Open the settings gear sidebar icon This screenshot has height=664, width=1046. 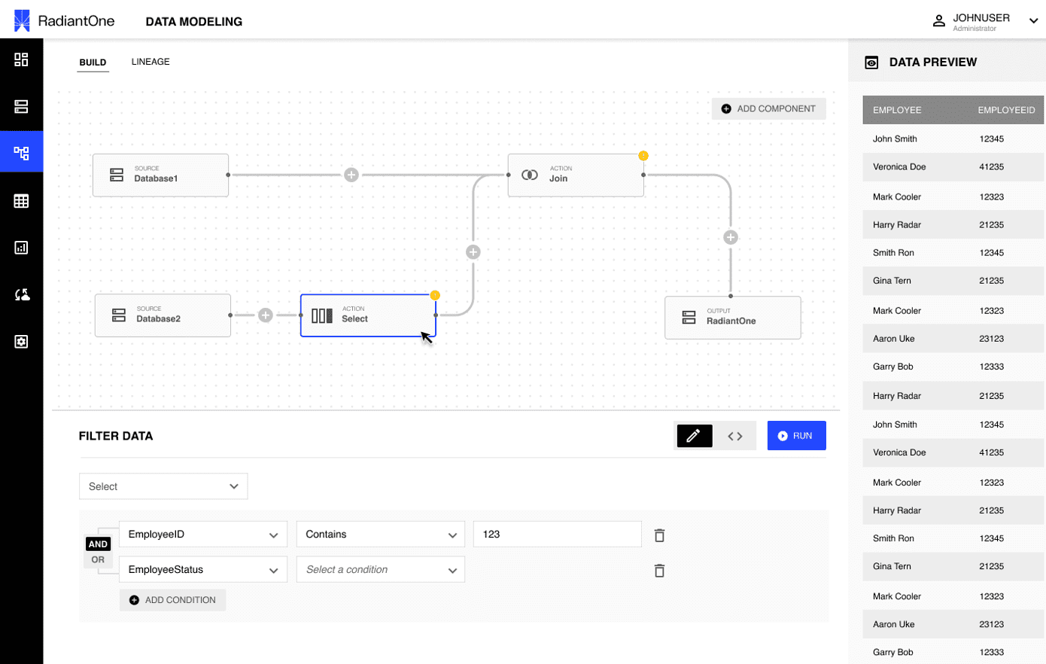(21, 342)
